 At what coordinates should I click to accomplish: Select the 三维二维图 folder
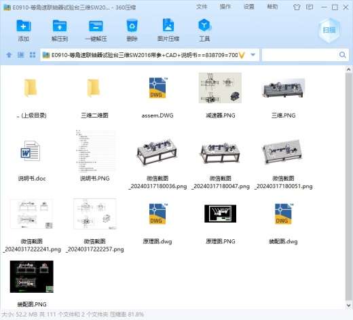(x=94, y=88)
